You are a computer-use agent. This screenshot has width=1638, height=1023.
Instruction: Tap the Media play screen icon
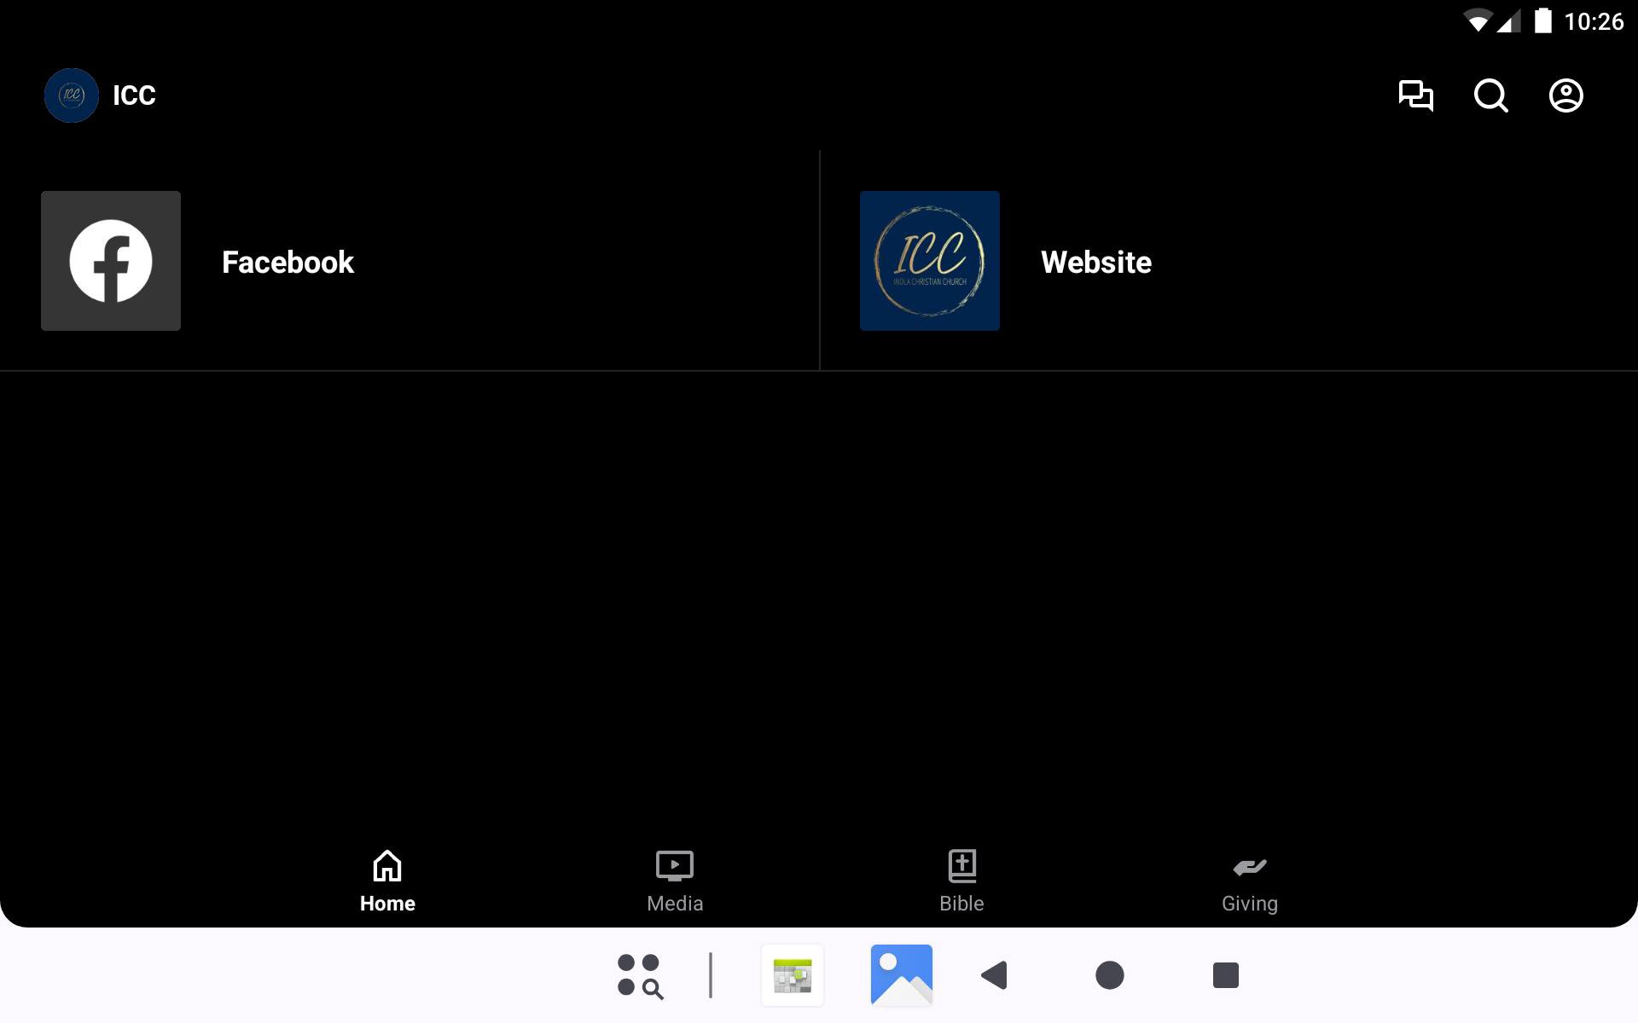click(675, 866)
